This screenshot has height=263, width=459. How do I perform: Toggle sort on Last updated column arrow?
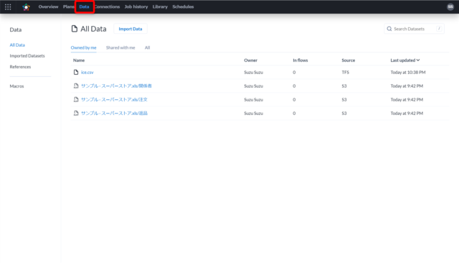click(x=418, y=60)
